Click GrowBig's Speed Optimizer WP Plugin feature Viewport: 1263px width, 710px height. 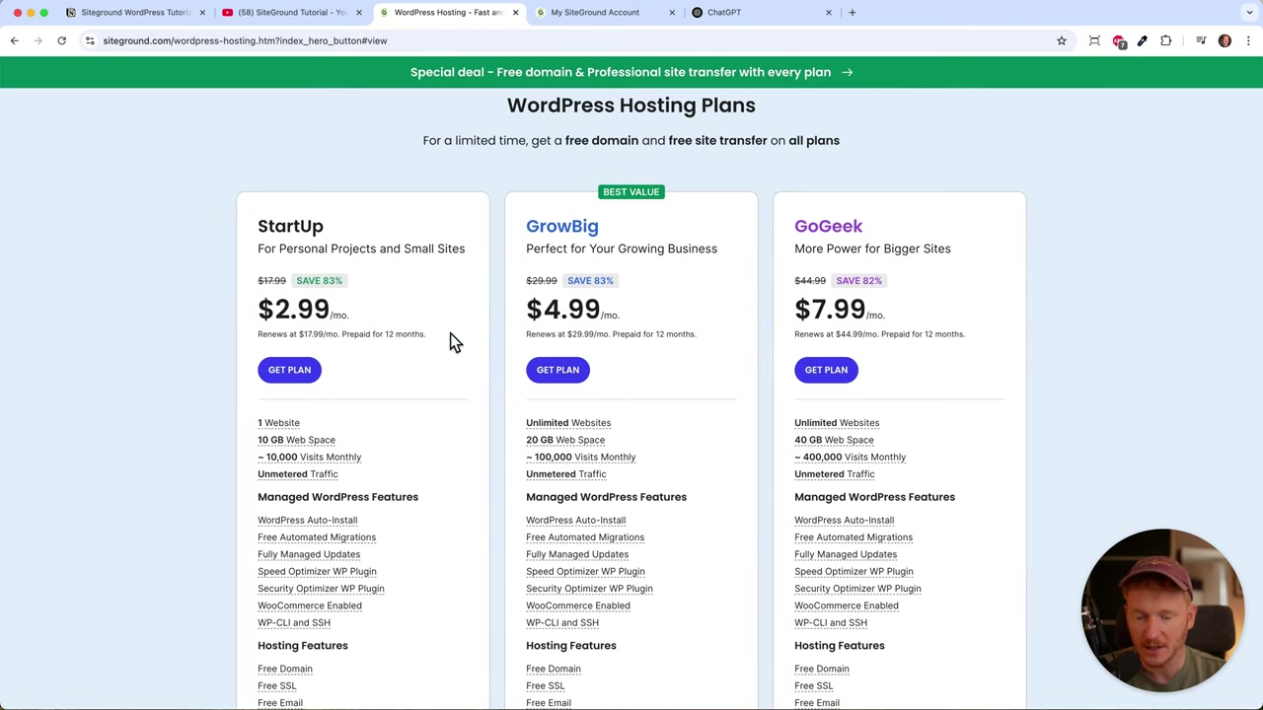(x=585, y=571)
